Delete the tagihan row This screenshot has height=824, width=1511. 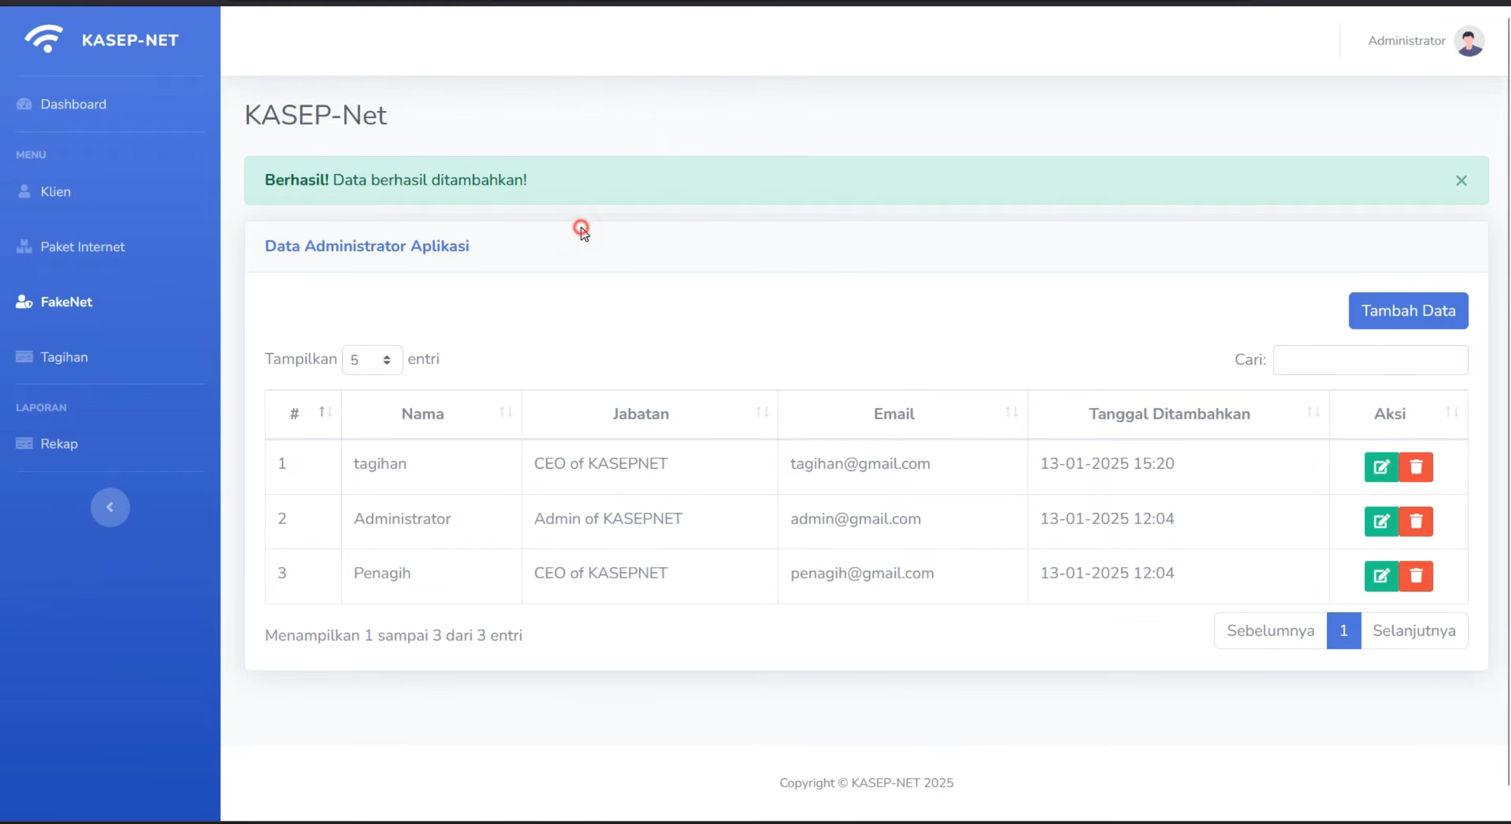(x=1416, y=467)
